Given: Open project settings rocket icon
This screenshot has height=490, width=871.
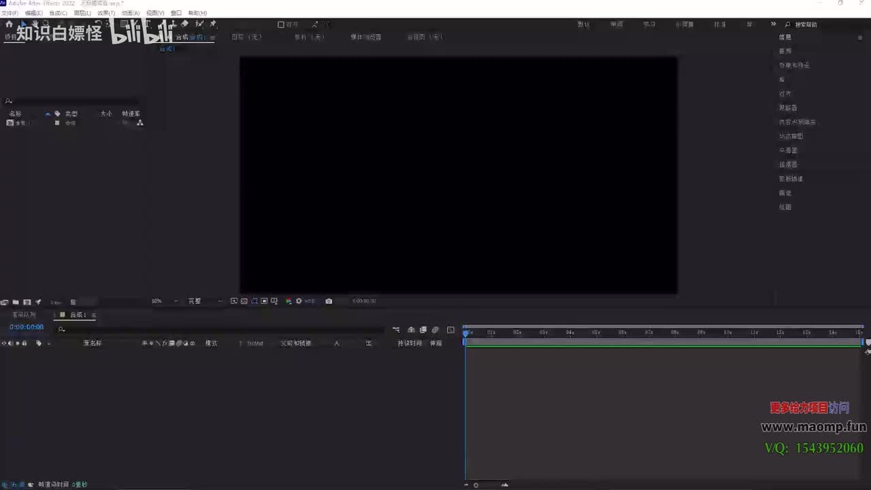Looking at the screenshot, I should 38,302.
